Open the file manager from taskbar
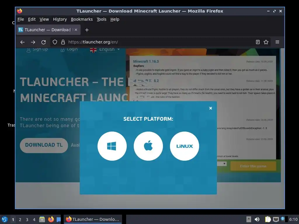Viewport: 299px width, 224px height. click(42, 219)
